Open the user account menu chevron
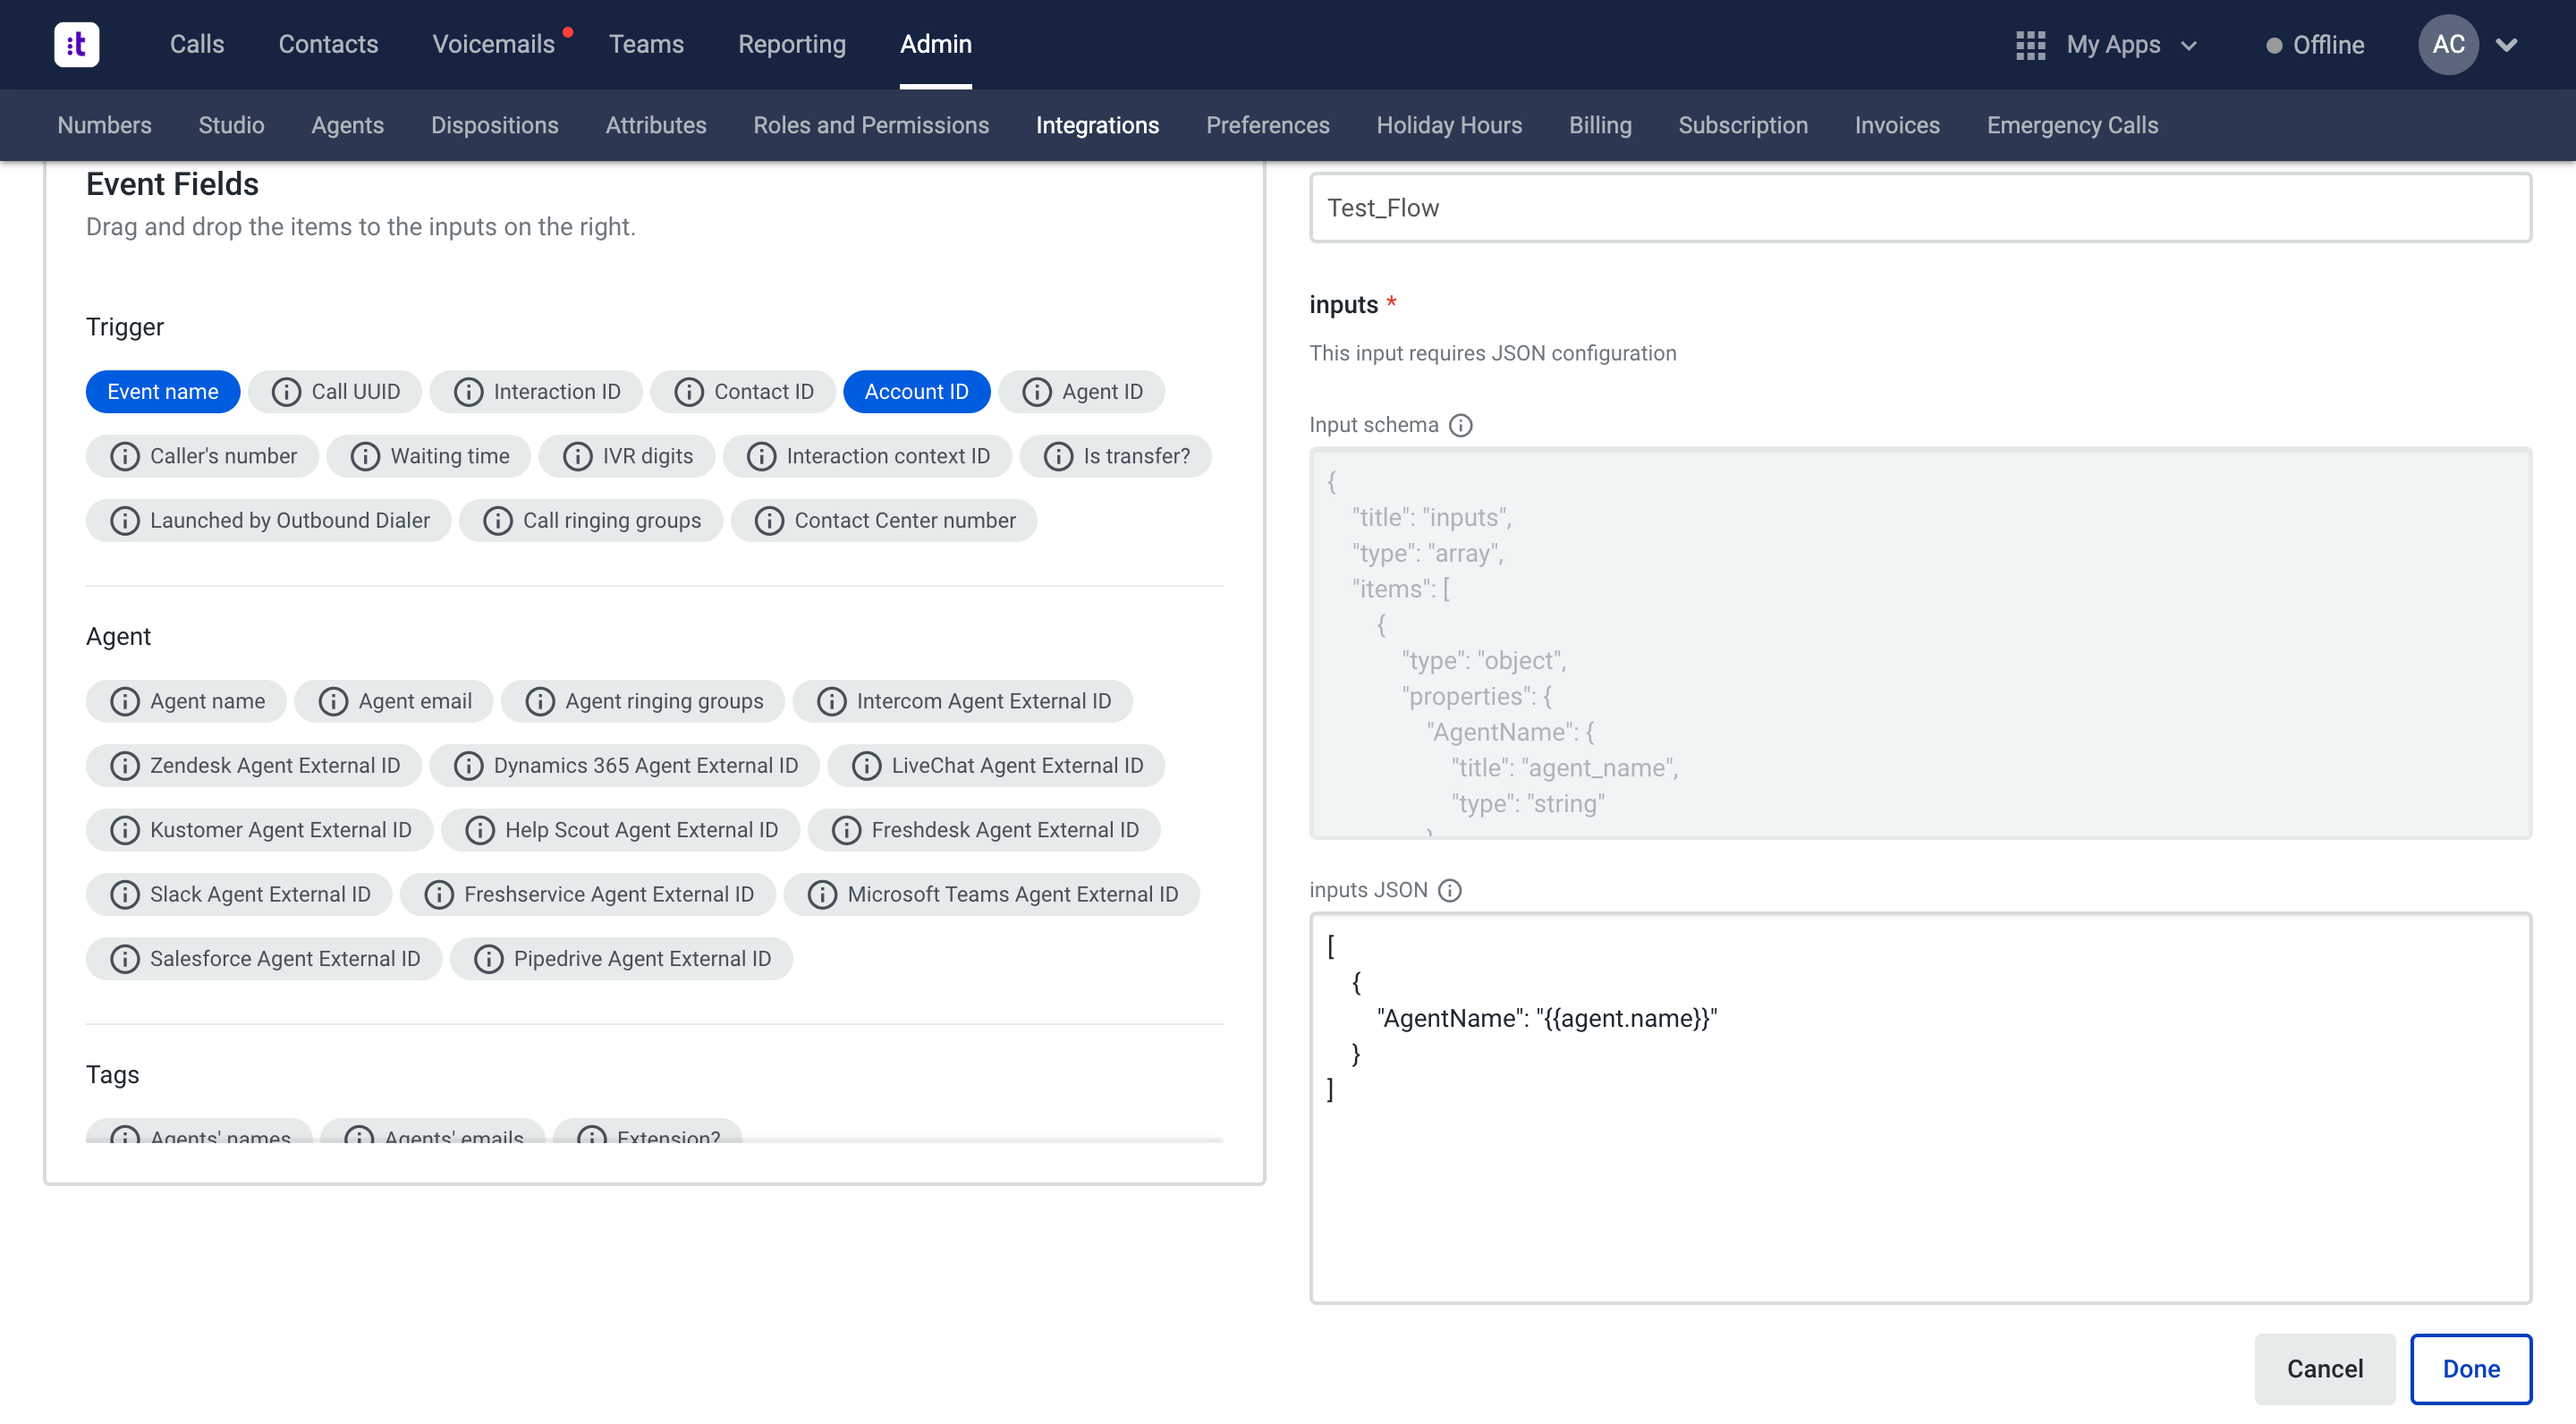Screen dimensions: 2576x1424 pos(2506,45)
